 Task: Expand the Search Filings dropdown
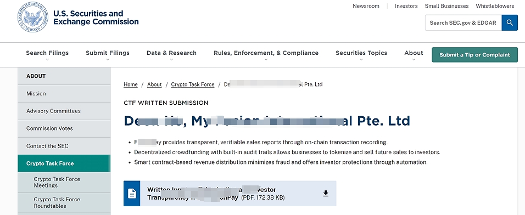pyautogui.click(x=47, y=55)
